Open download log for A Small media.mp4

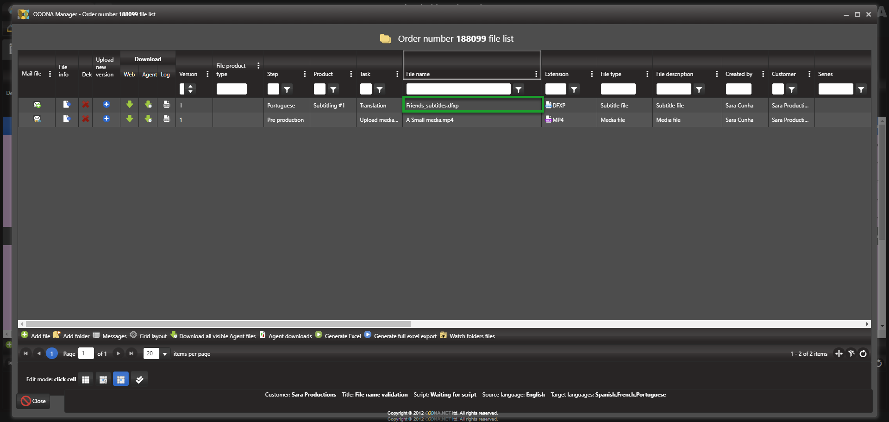pyautogui.click(x=167, y=120)
